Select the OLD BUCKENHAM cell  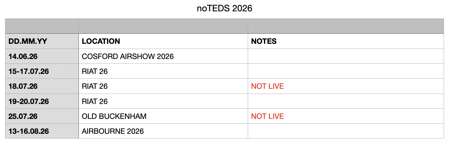114,116
